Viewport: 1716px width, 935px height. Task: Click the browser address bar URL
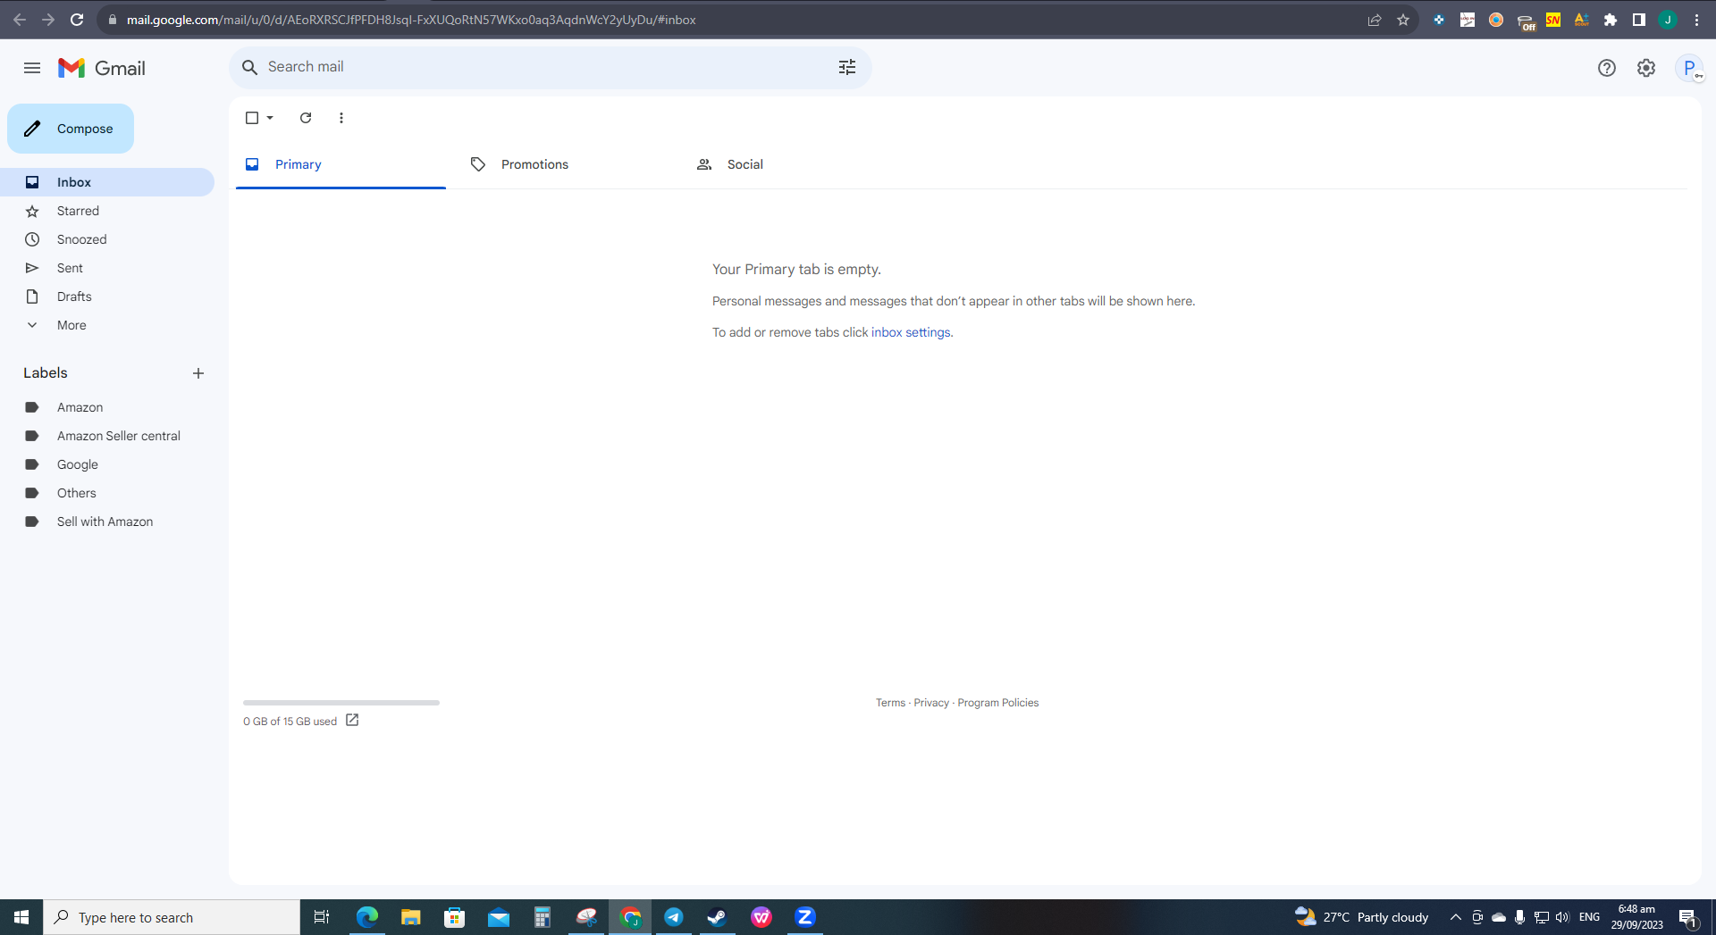(x=411, y=20)
